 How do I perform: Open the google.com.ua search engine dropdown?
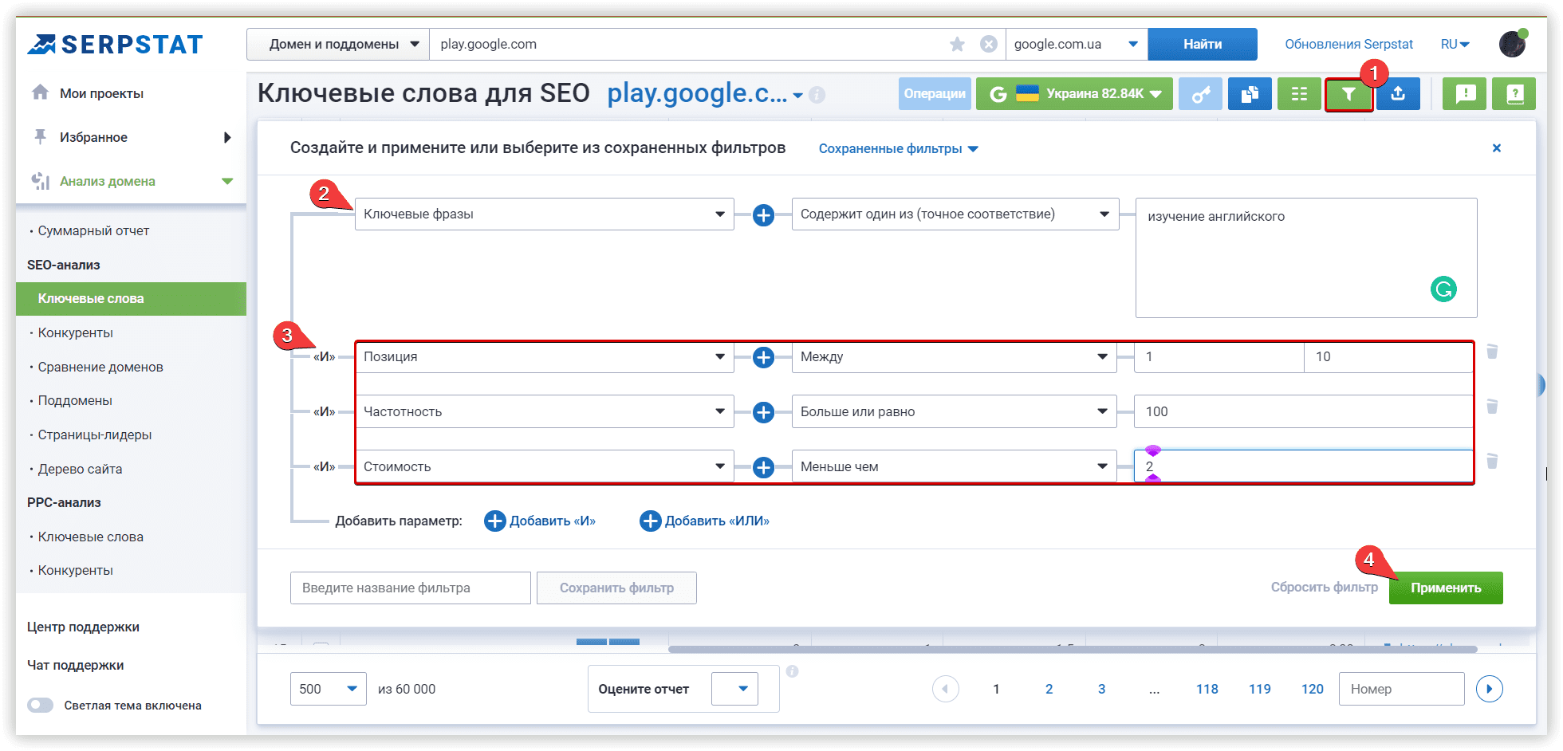(1077, 45)
